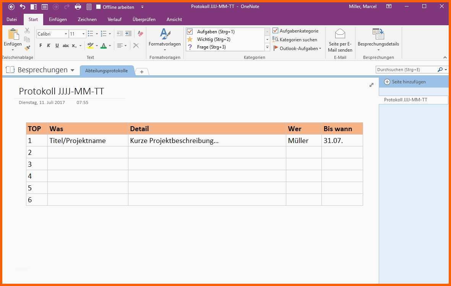Viewport: 451px width, 286px height.
Task: Click the Aufgabenkategorie checkbox button
Action: pos(296,31)
